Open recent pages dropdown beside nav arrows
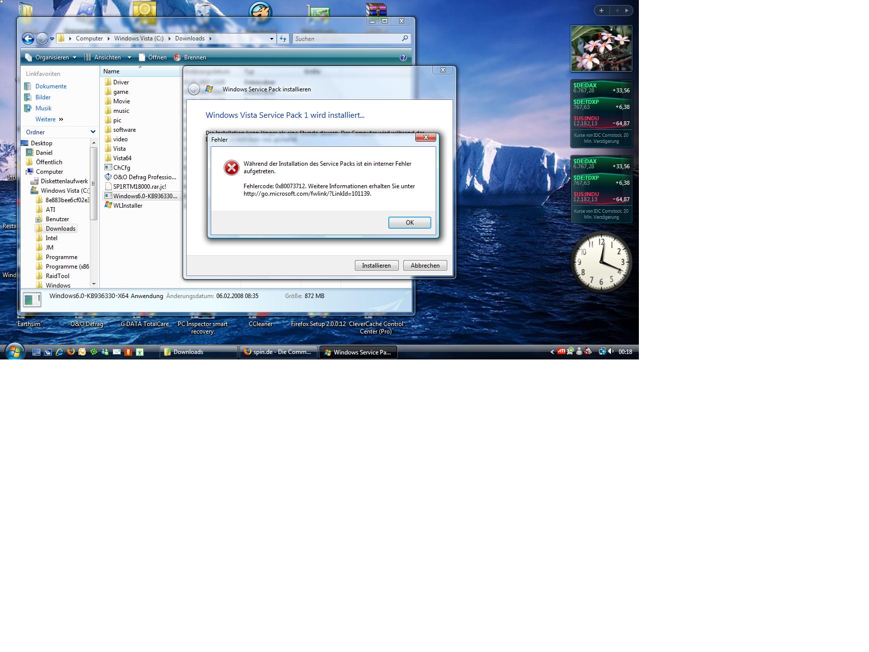This screenshot has height=652, width=869. (52, 39)
